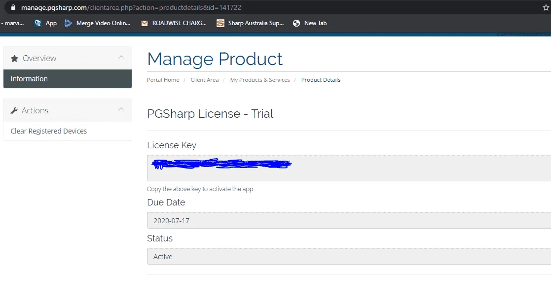This screenshot has width=551, height=303.
Task: Go to Client Area breadcrumb
Action: click(205, 80)
